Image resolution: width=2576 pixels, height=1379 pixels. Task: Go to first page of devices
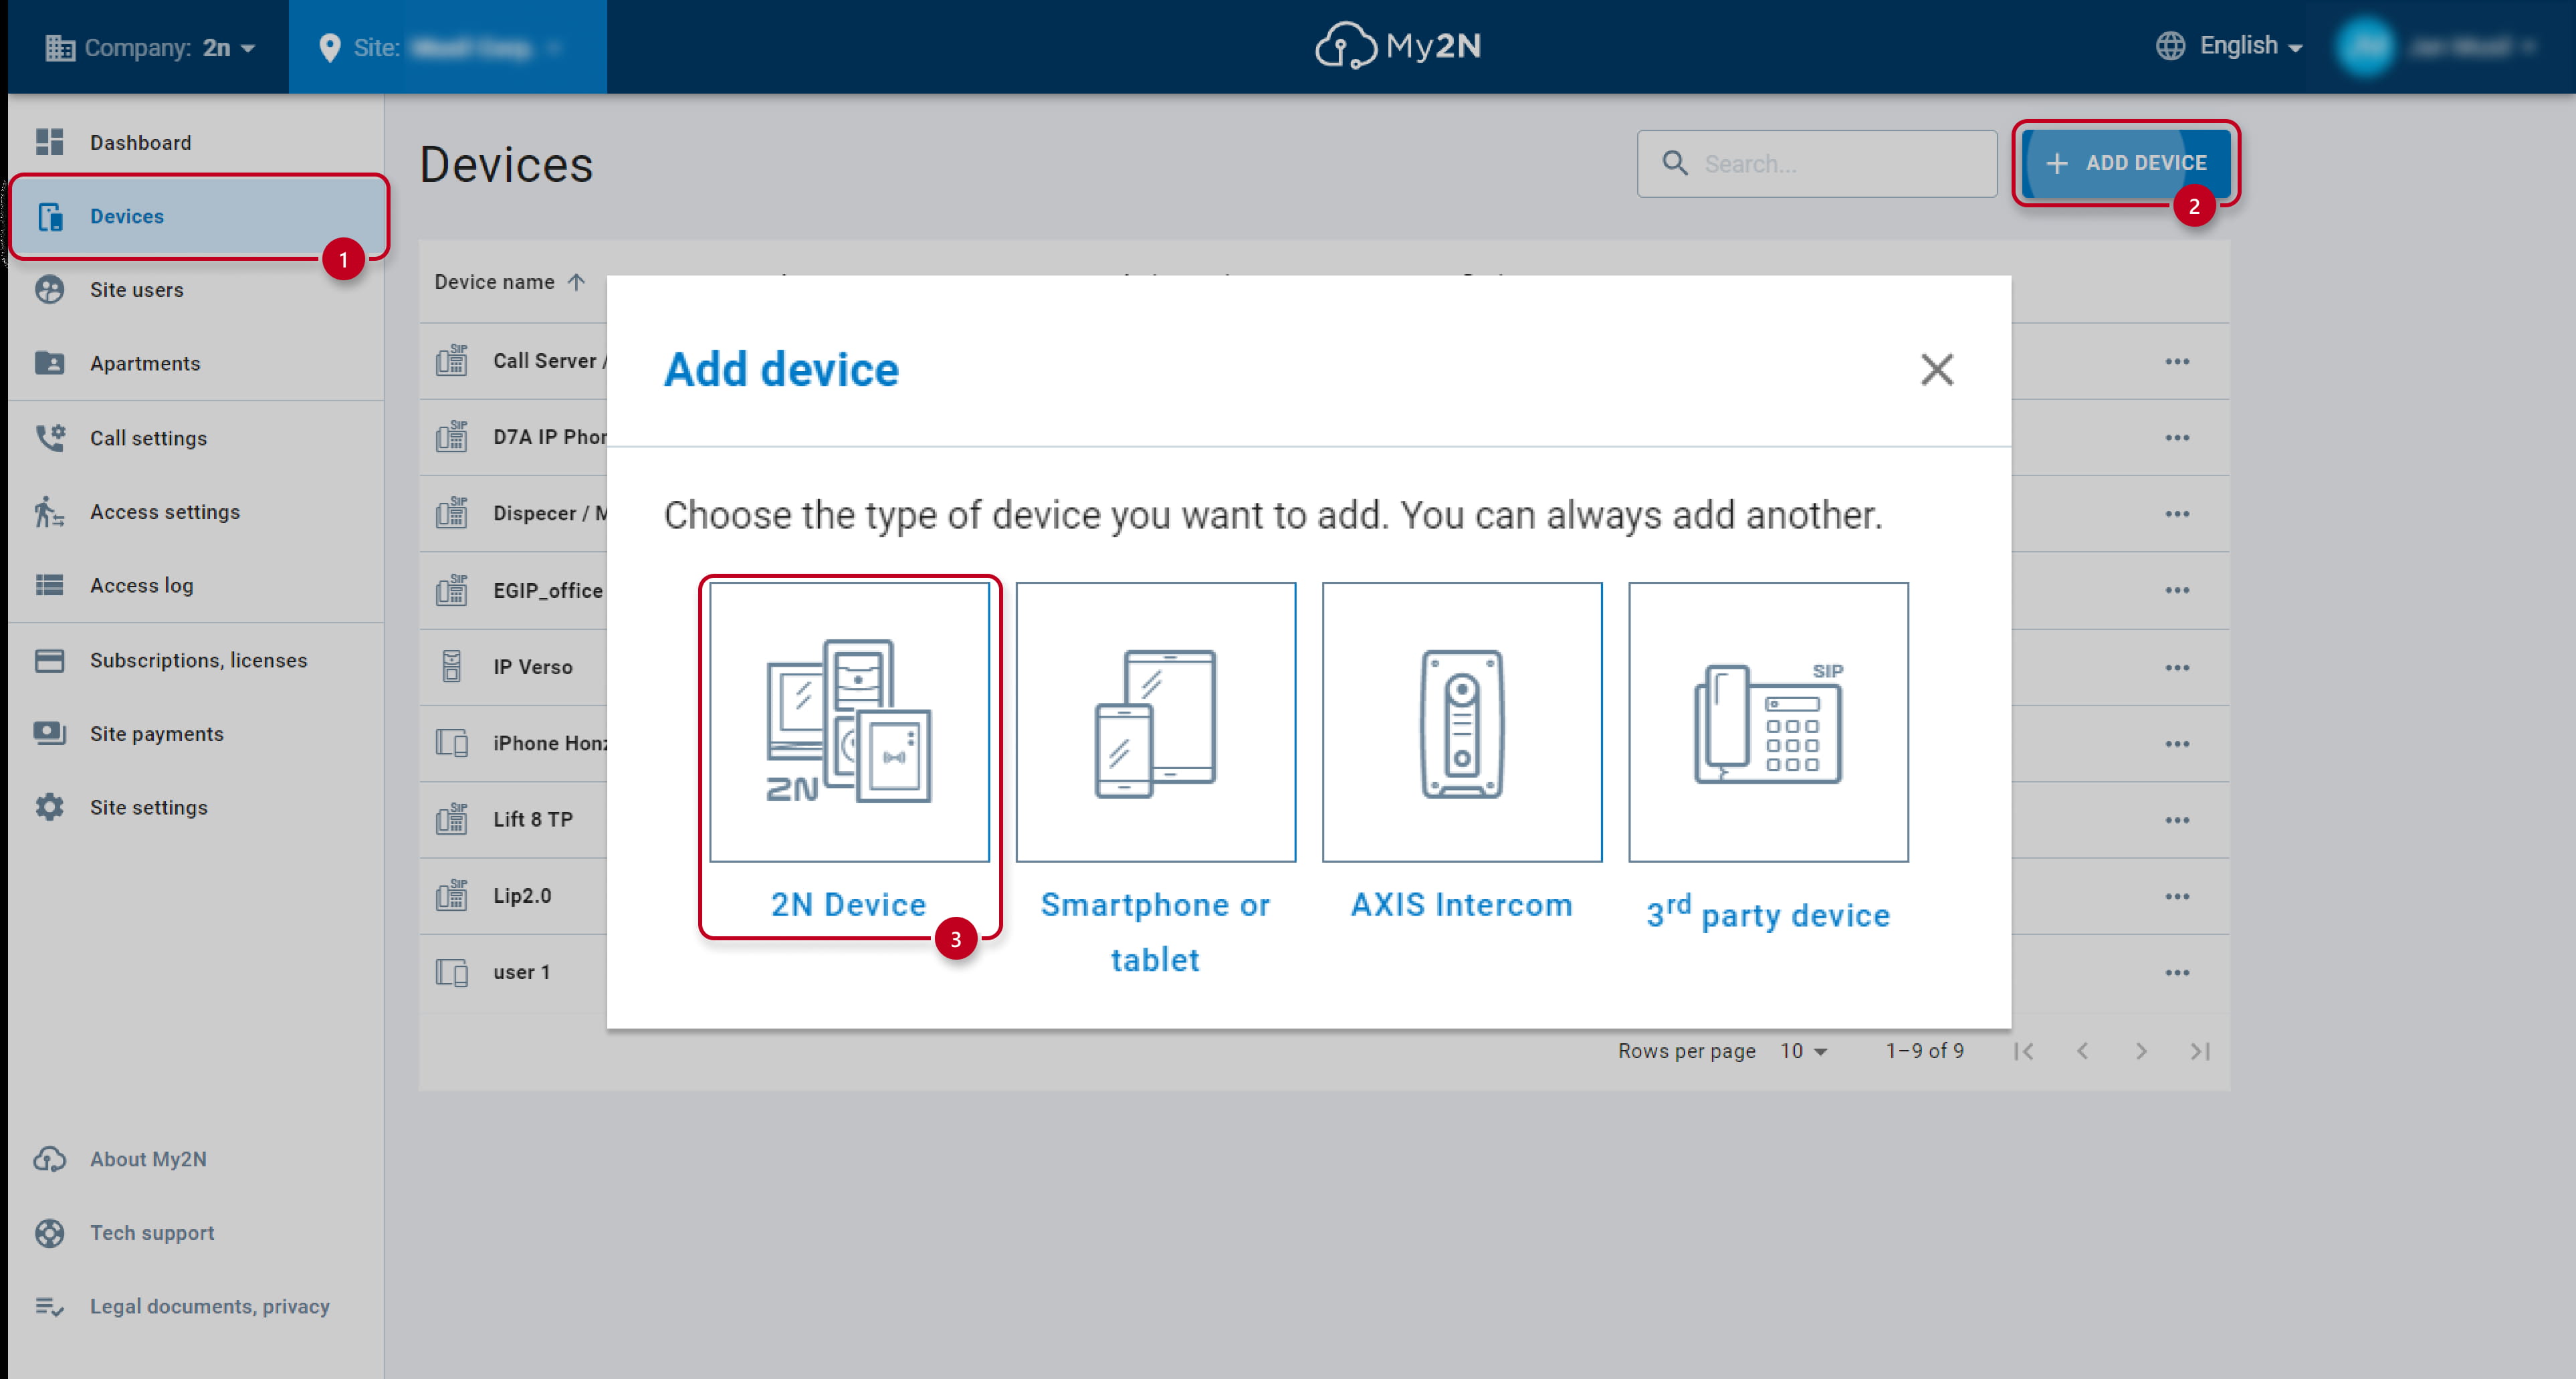coord(2024,1051)
